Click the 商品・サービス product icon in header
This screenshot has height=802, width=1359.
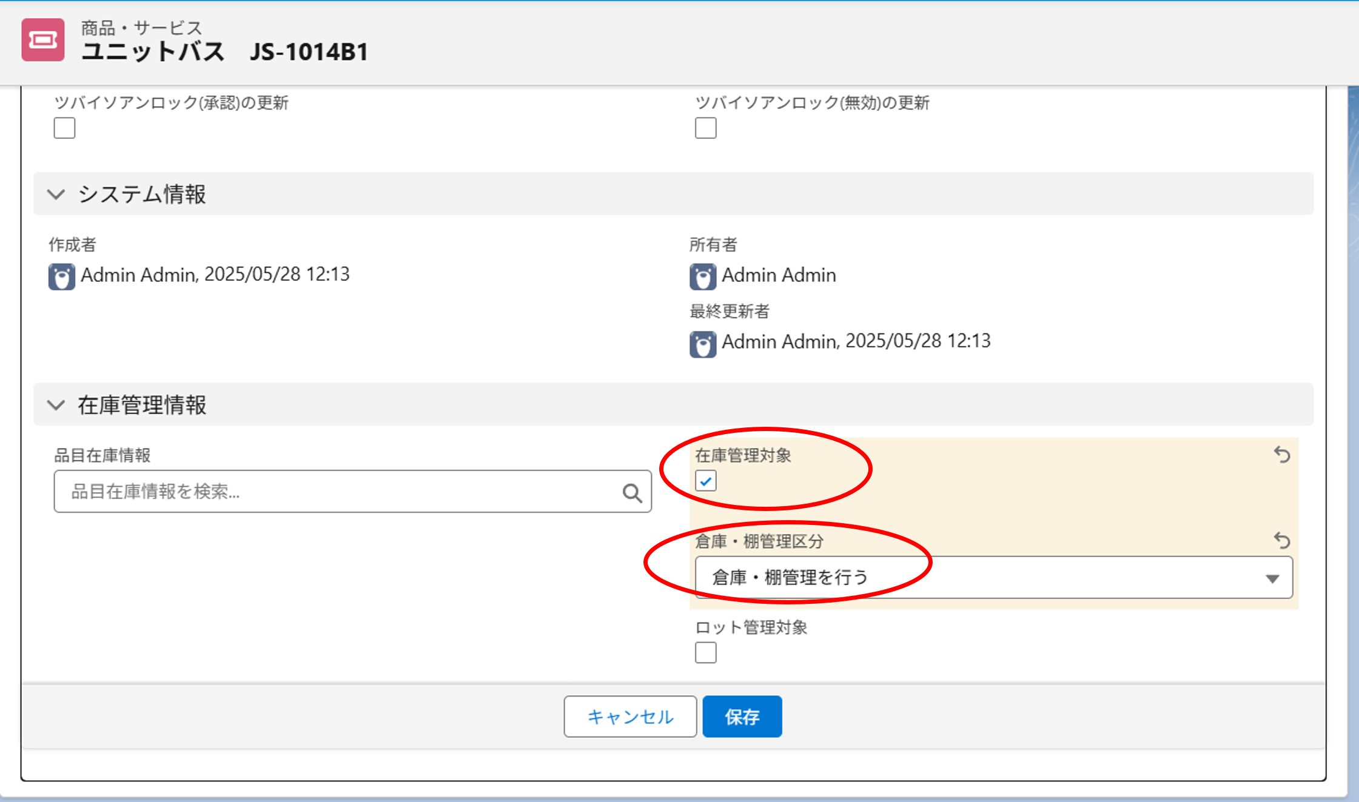coord(43,40)
